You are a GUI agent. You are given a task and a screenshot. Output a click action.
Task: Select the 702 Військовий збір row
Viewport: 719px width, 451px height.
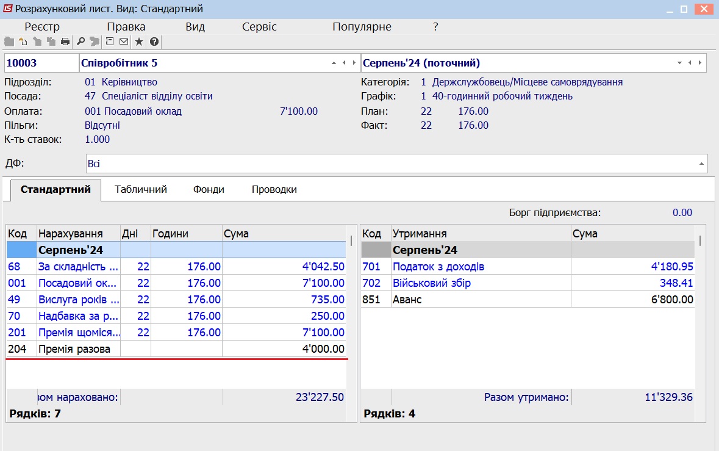tap(528, 283)
